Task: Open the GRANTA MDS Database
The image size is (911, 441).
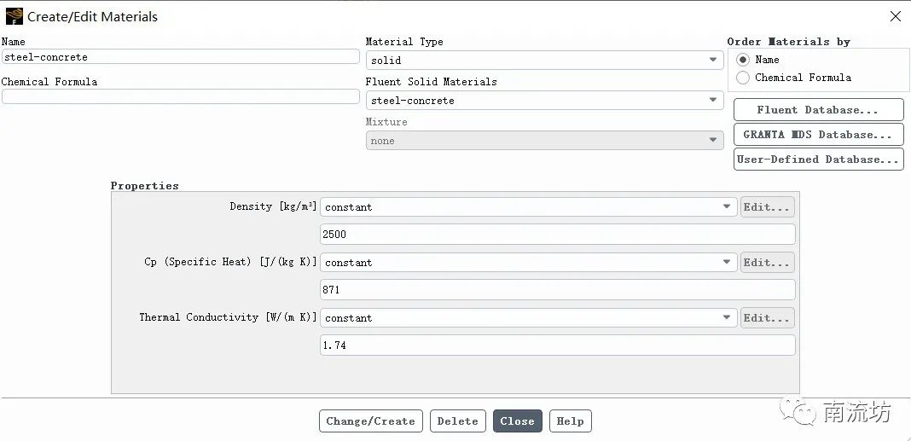Action: [x=819, y=135]
